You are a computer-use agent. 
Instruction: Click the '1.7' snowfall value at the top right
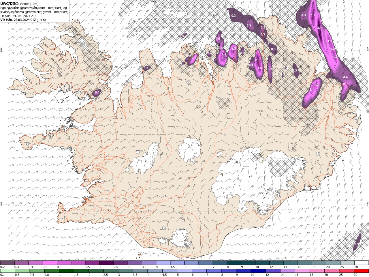click(x=313, y=15)
